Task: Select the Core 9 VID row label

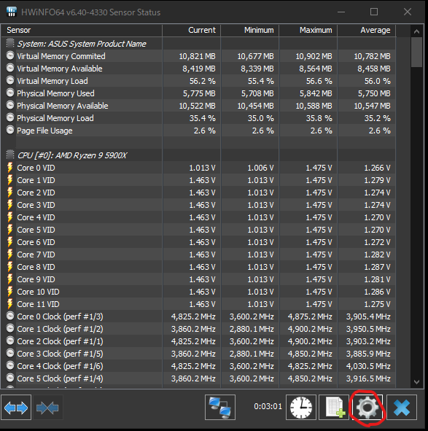Action: pyautogui.click(x=36, y=279)
